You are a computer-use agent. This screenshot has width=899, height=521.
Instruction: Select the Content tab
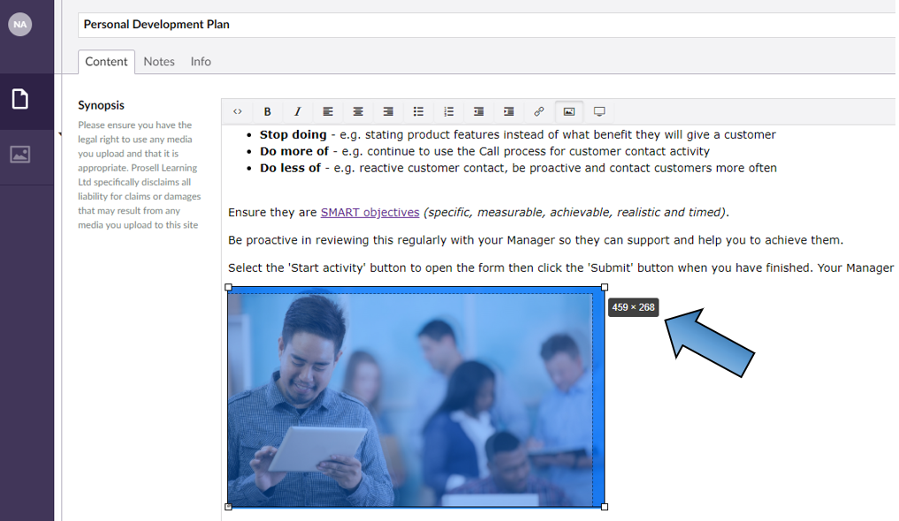(x=106, y=62)
